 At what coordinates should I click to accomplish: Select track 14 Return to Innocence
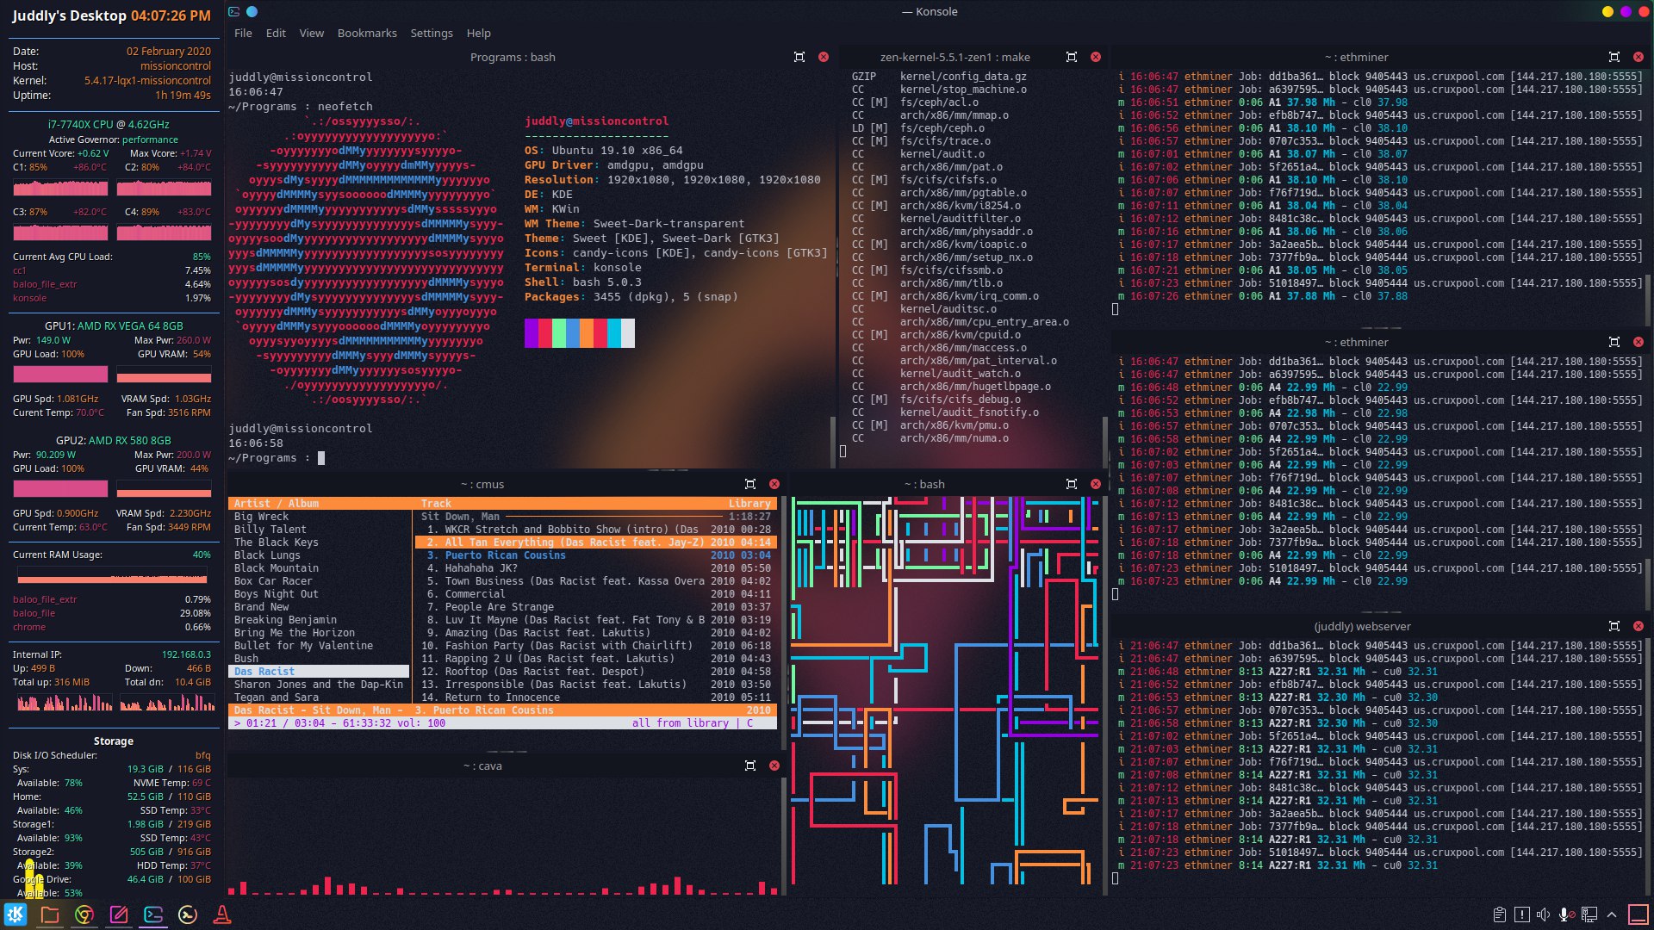pyautogui.click(x=595, y=697)
